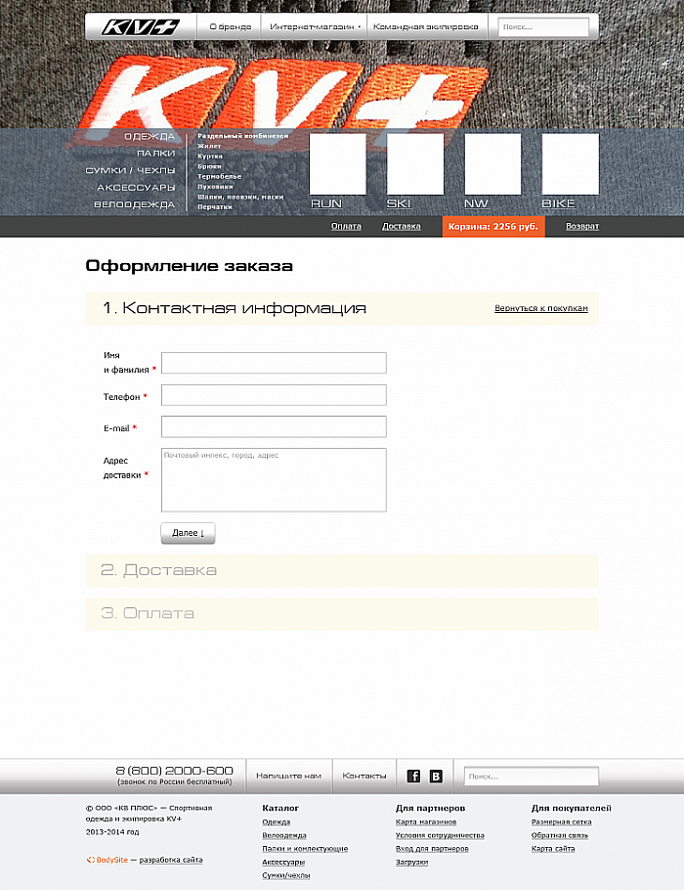Open the 'Корзина: 2256 руб.' cart button
684x890 pixels.
tap(493, 226)
